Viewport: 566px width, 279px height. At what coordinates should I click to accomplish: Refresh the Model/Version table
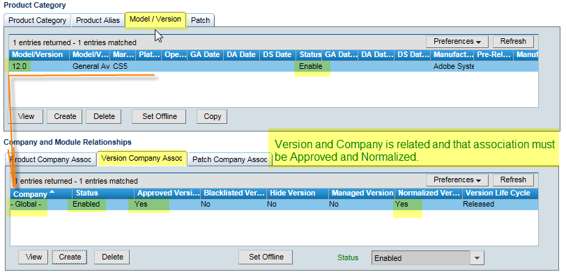pos(512,42)
